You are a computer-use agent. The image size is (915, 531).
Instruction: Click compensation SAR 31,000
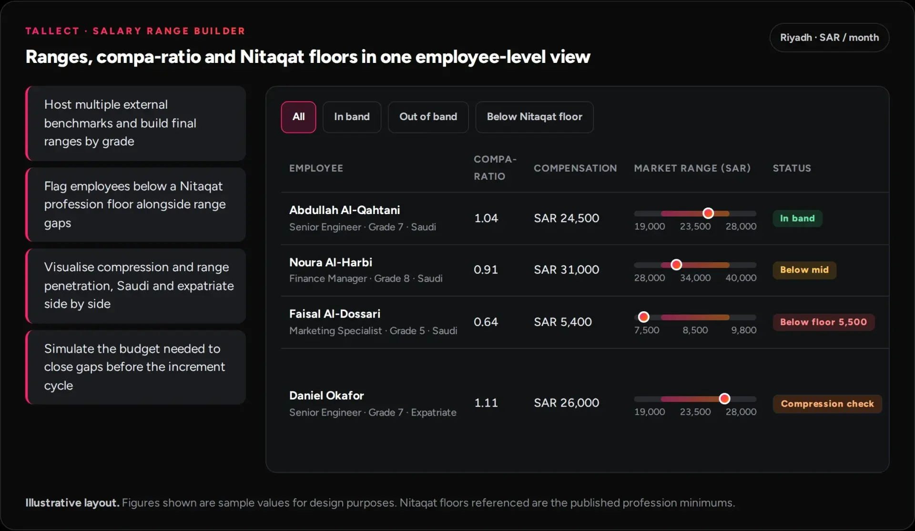[566, 270]
